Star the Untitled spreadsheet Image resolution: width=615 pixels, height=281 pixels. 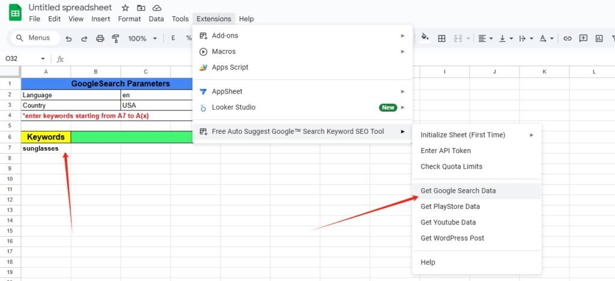point(126,8)
